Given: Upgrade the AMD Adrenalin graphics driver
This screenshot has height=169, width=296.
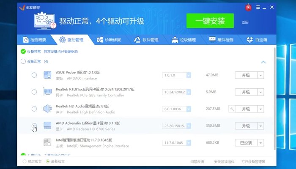Looking at the screenshot, I should pyautogui.click(x=246, y=126).
